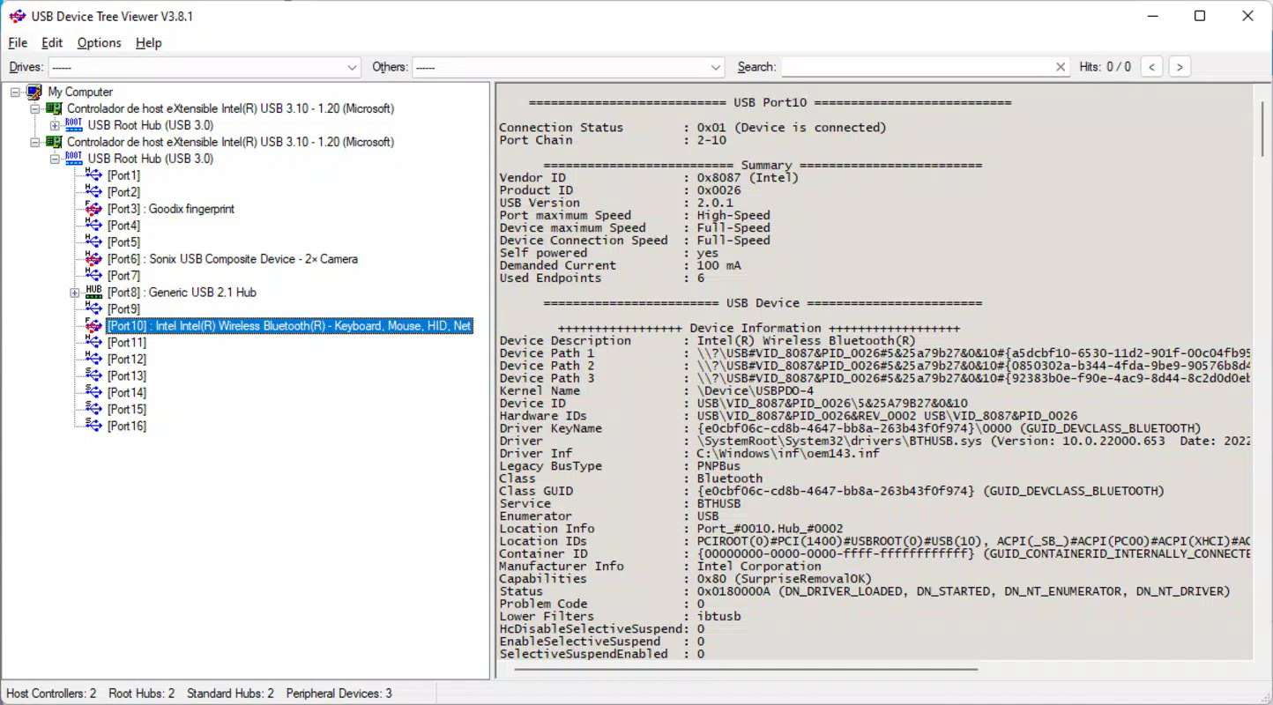Open the Options menu
1273x705 pixels.
click(x=99, y=42)
